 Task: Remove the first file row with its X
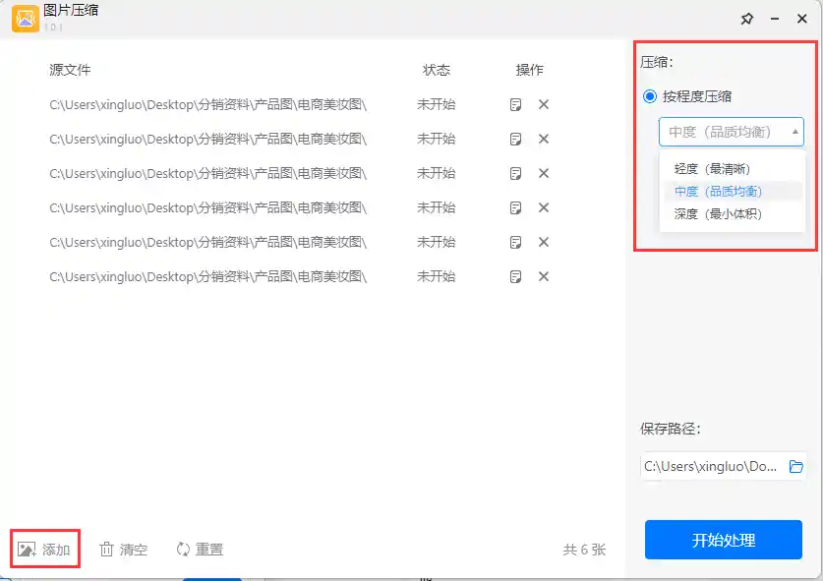tap(543, 104)
